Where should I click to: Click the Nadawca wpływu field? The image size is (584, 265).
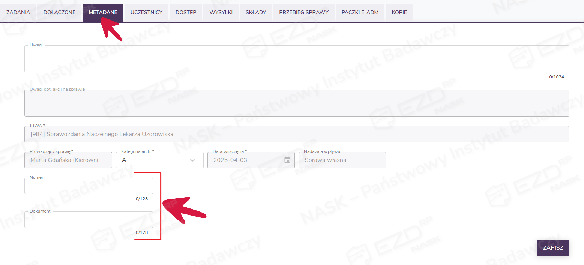coord(342,160)
